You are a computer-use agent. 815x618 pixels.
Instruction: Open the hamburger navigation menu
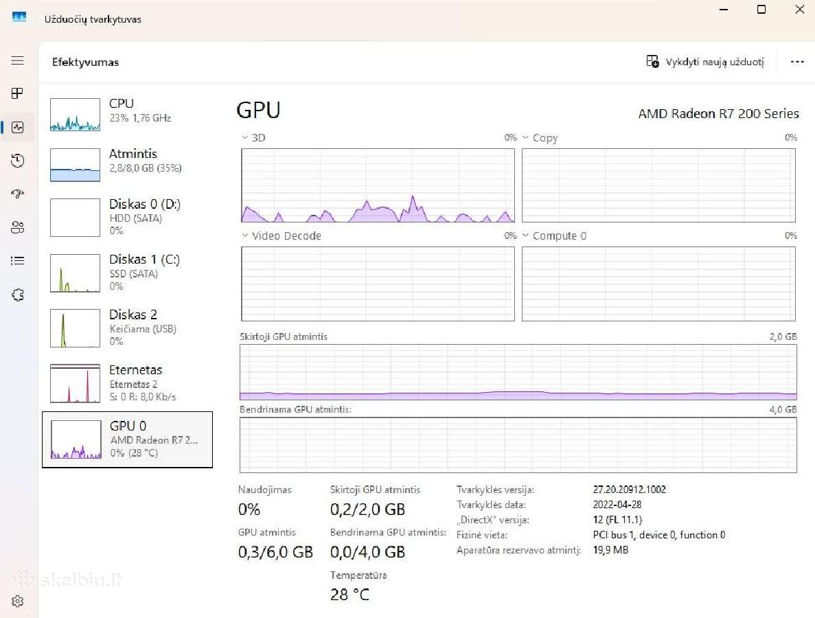point(18,60)
